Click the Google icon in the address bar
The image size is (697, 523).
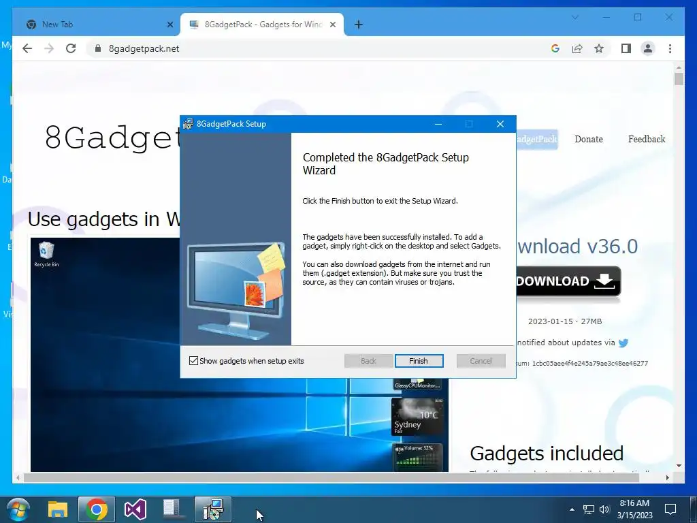[x=555, y=48]
